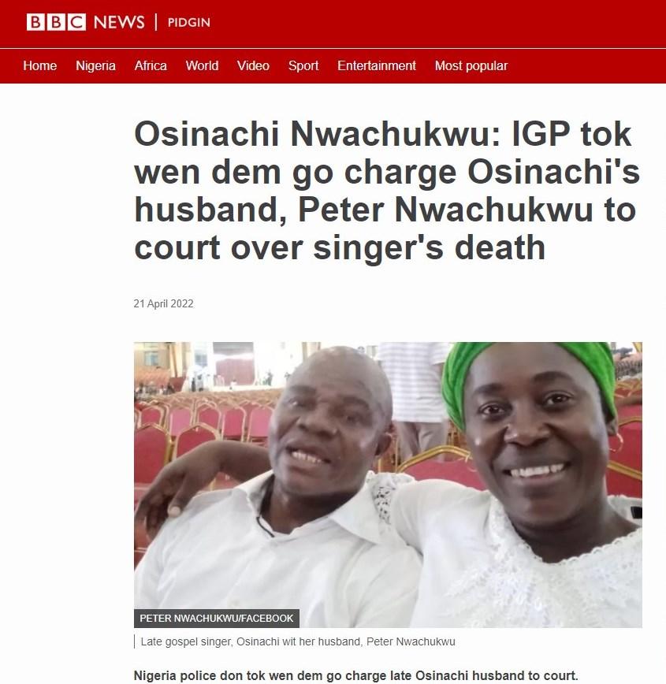This screenshot has width=666, height=684.
Task: Open the Sport section
Action: click(x=303, y=66)
